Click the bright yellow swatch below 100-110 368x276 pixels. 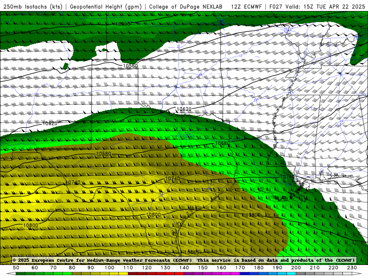[x=123, y=274]
